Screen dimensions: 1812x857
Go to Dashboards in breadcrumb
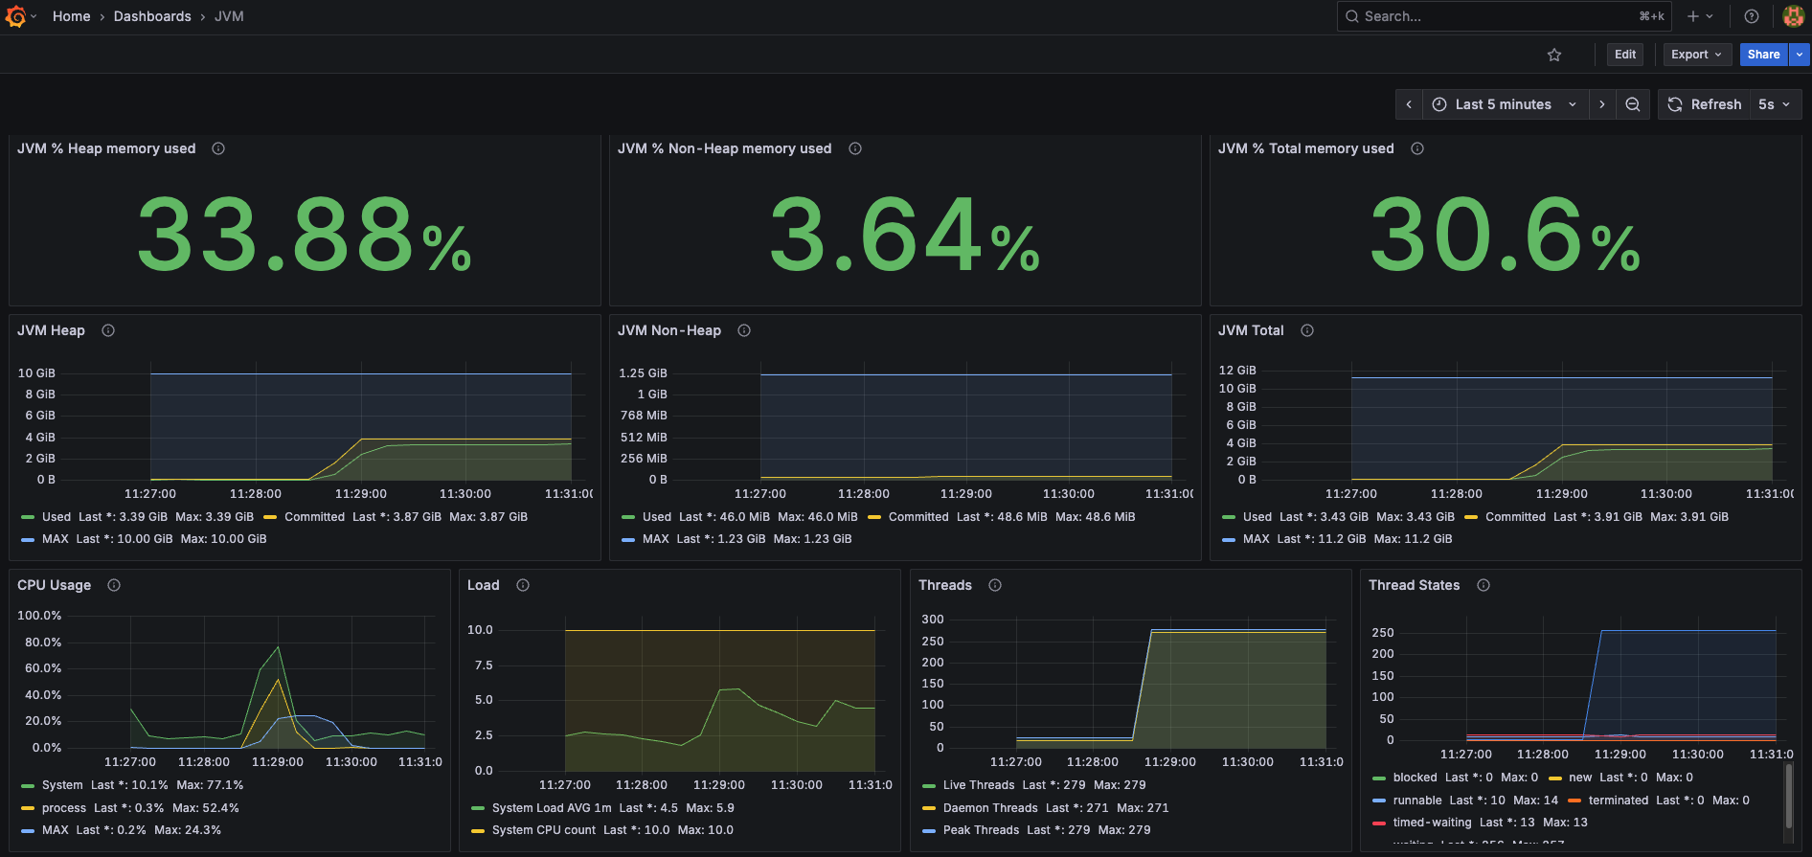(x=152, y=16)
